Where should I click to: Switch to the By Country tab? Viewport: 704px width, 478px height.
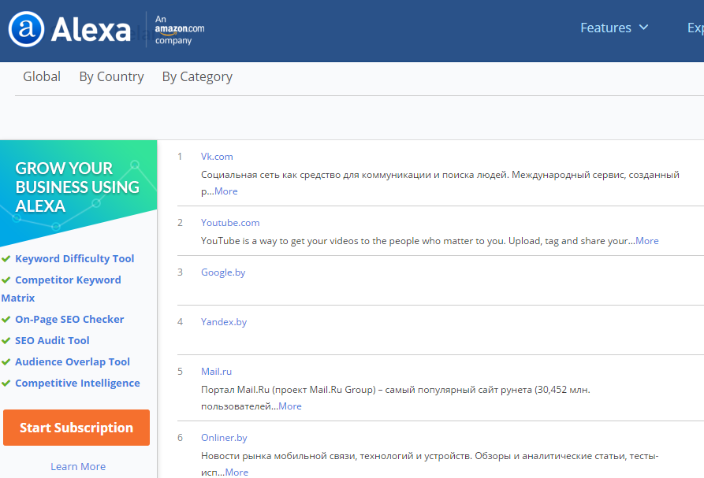pos(111,76)
